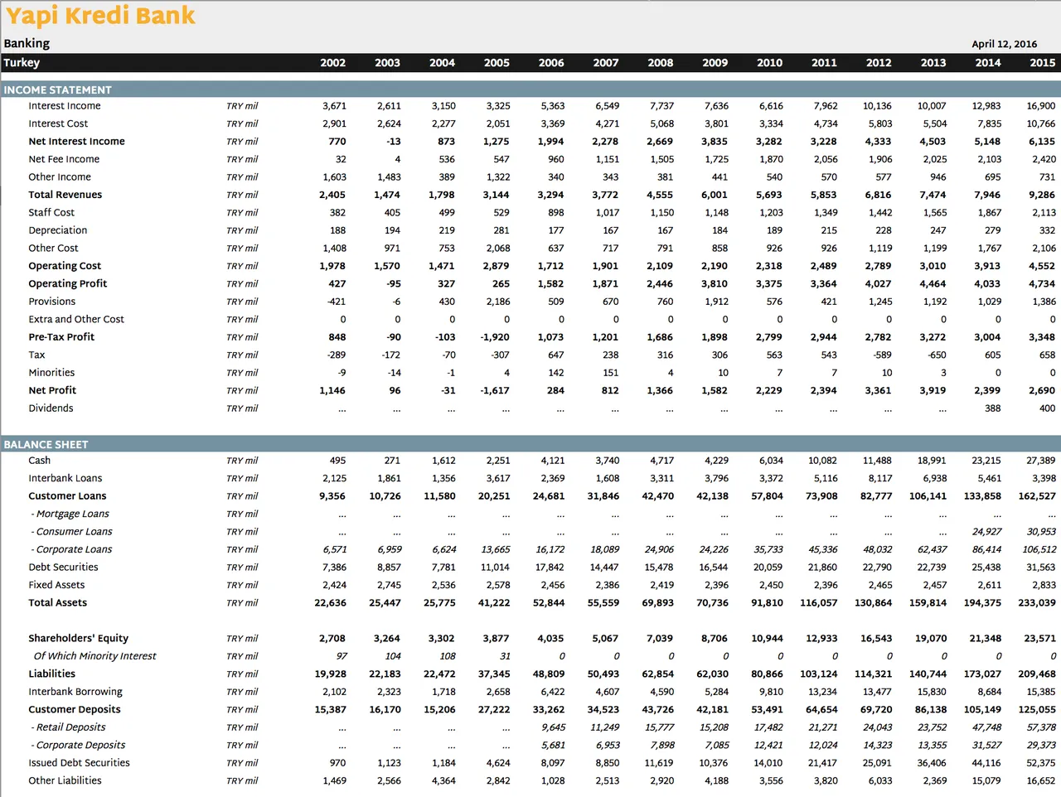Click the Banking sector label
Image resolution: width=1061 pixels, height=797 pixels.
[27, 43]
